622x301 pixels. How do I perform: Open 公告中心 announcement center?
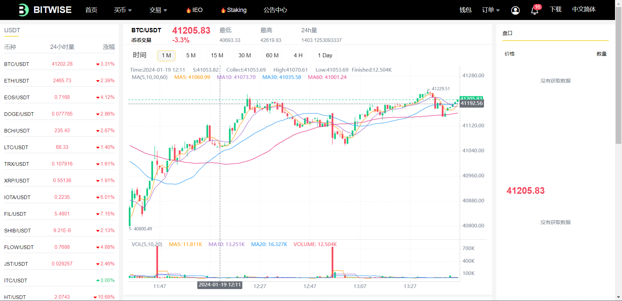tap(275, 10)
